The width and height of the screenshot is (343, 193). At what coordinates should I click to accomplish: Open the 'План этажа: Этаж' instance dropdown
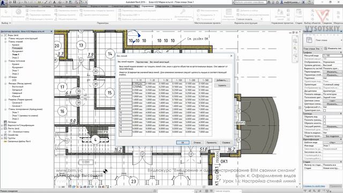312,49
